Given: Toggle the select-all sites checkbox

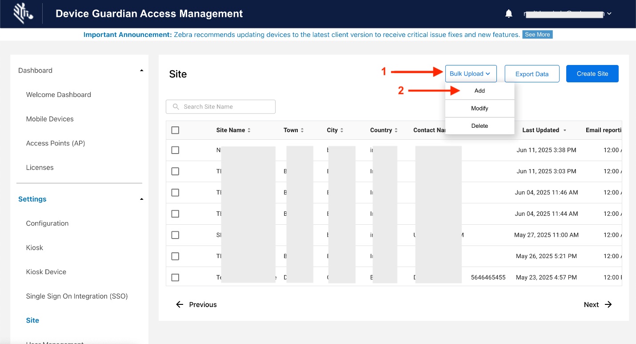Looking at the screenshot, I should click(175, 130).
